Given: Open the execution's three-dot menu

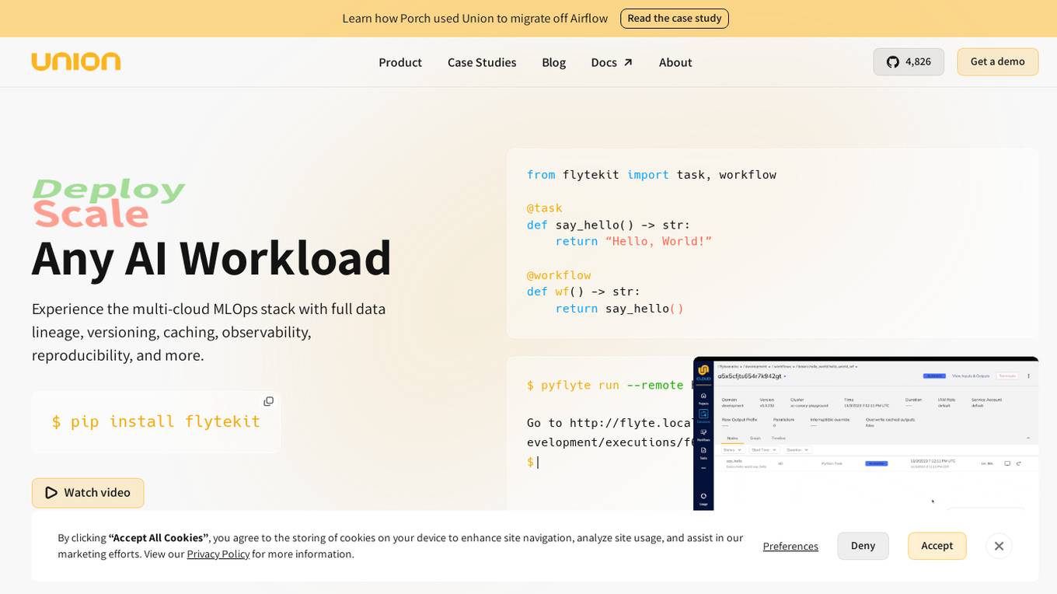Looking at the screenshot, I should click(x=1028, y=376).
